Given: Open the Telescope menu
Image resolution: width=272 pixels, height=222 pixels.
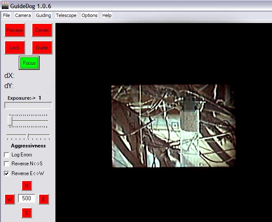Looking at the screenshot, I should click(x=66, y=15).
